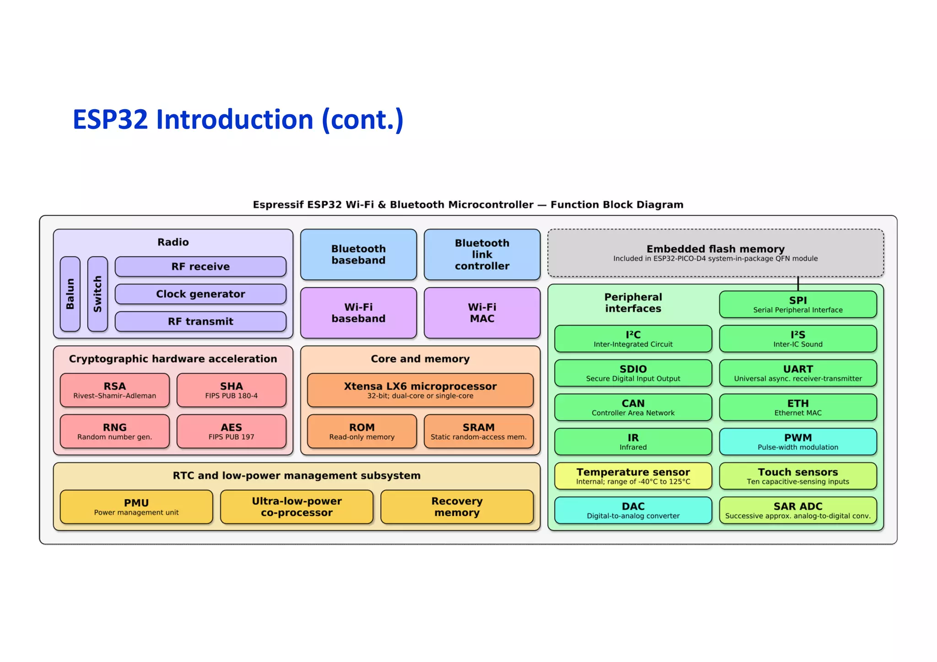Click 'RTC and low-power management subsystem' heading
Screen dimensions: 937x662
point(297,475)
